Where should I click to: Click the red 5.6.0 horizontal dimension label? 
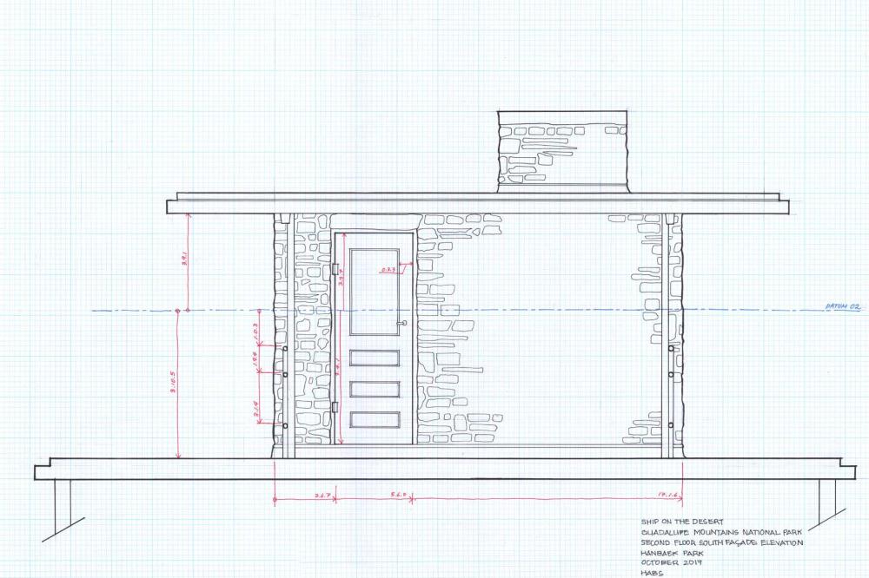pos(399,495)
